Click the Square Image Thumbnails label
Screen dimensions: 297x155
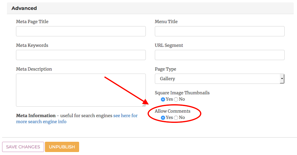coord(182,93)
